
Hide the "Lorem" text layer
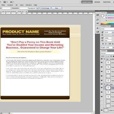tap(102, 63)
